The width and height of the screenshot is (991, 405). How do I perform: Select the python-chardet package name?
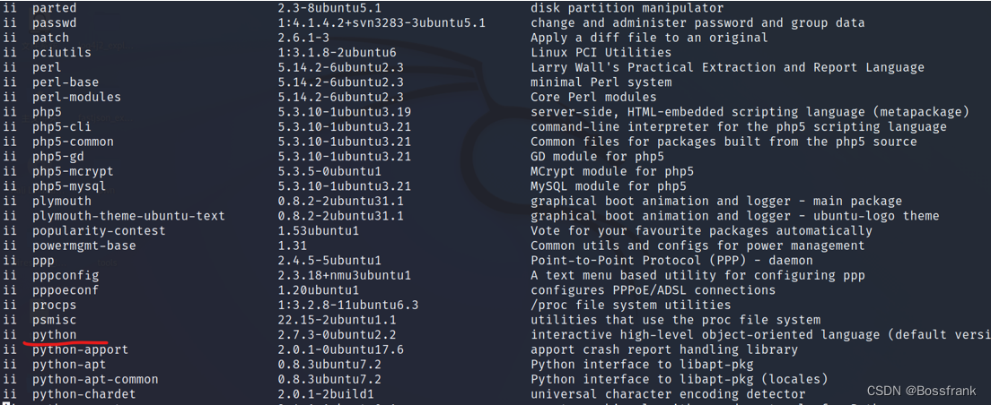coord(84,394)
